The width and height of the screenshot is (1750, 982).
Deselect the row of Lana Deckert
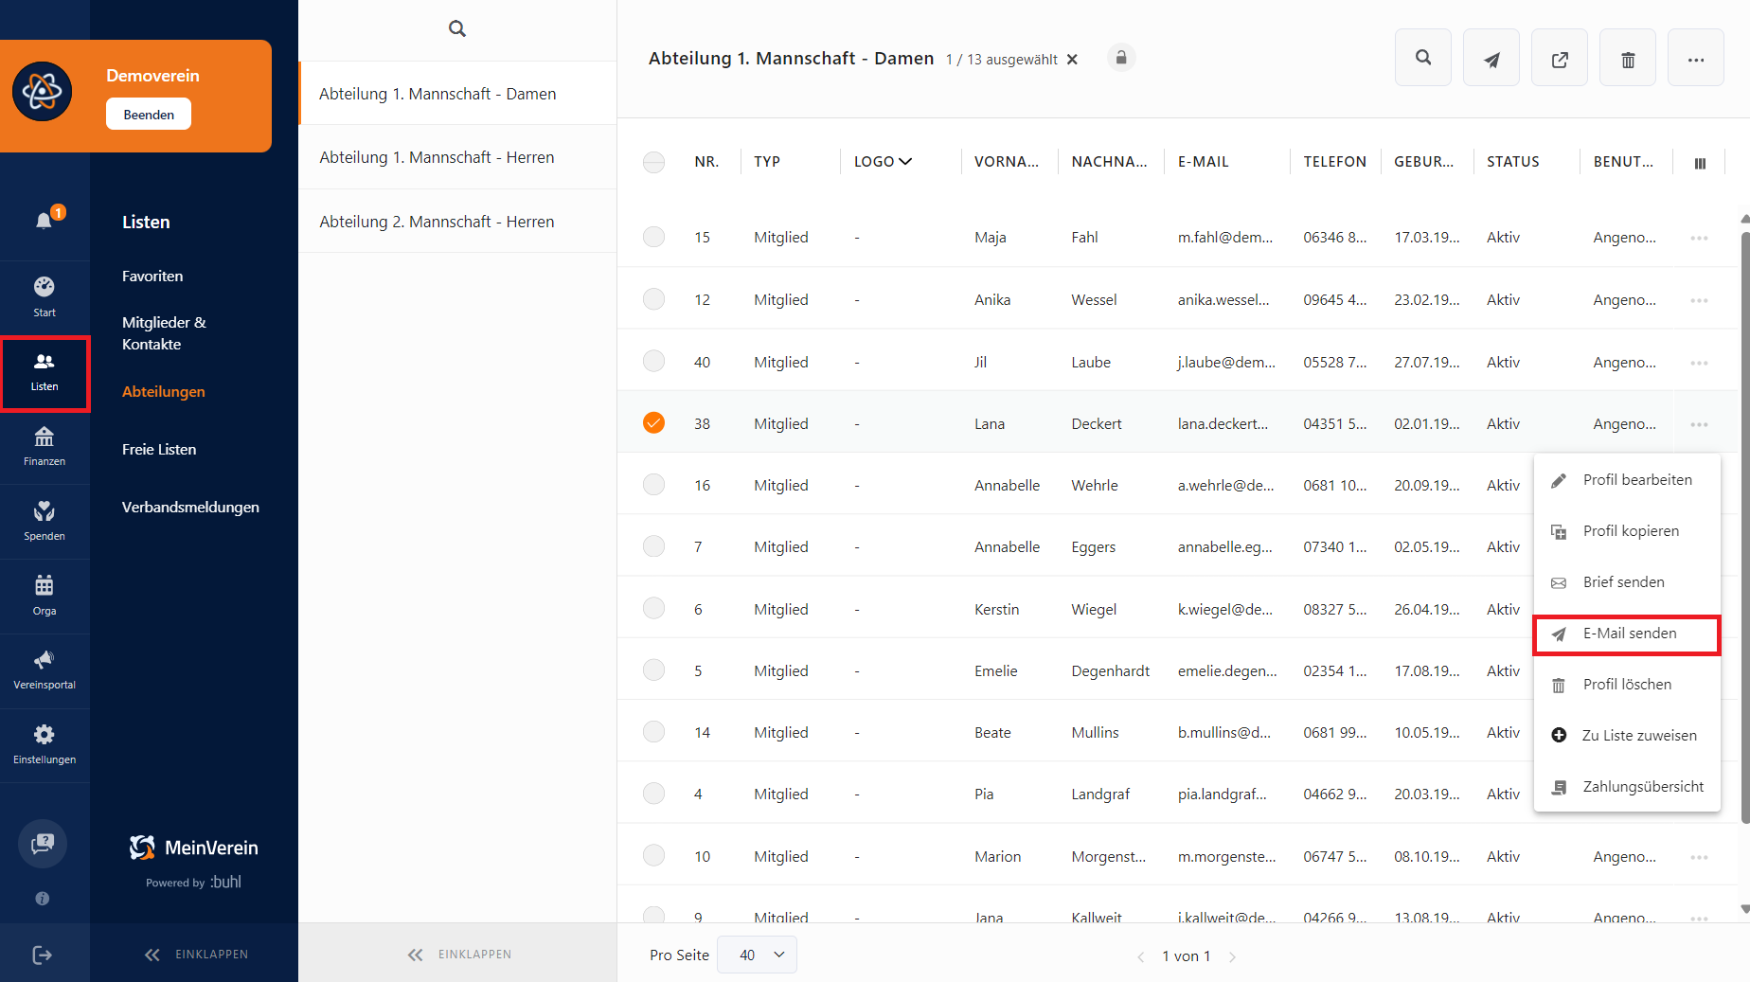(653, 422)
